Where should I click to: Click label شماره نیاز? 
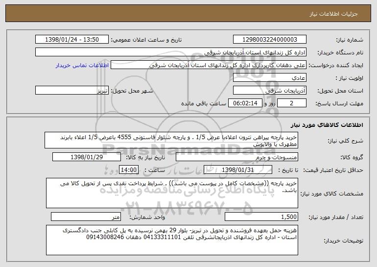pyautogui.click(x=350, y=40)
